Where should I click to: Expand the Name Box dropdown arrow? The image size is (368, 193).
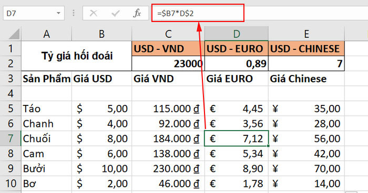[x=58, y=13]
